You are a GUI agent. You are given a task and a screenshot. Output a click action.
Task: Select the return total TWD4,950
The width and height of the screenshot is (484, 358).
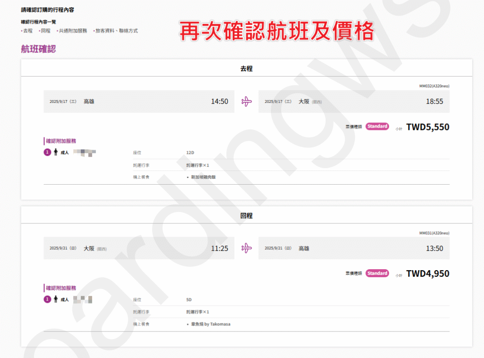(x=428, y=273)
